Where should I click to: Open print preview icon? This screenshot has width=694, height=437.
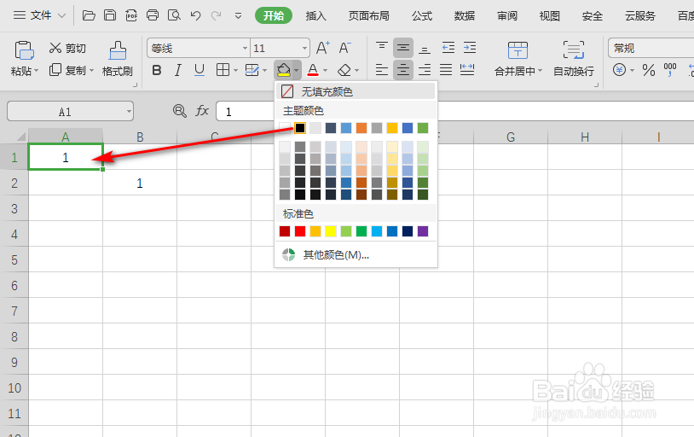click(174, 16)
